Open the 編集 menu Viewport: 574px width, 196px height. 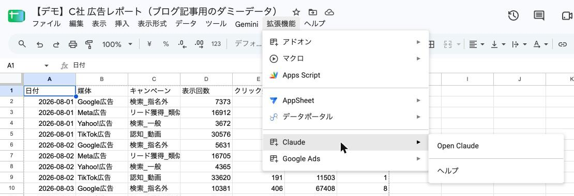(77, 24)
